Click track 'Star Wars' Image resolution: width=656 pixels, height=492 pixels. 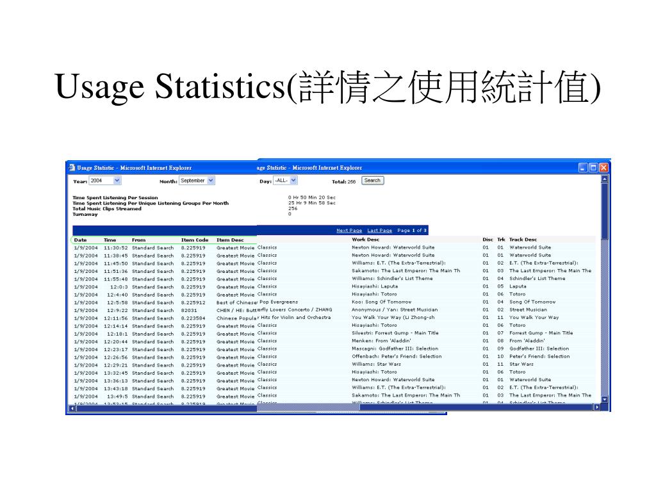[x=521, y=365]
